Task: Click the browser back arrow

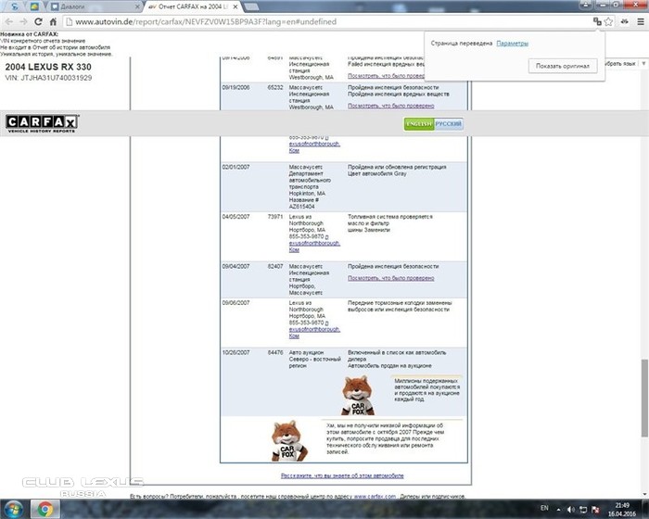Action: tap(11, 20)
